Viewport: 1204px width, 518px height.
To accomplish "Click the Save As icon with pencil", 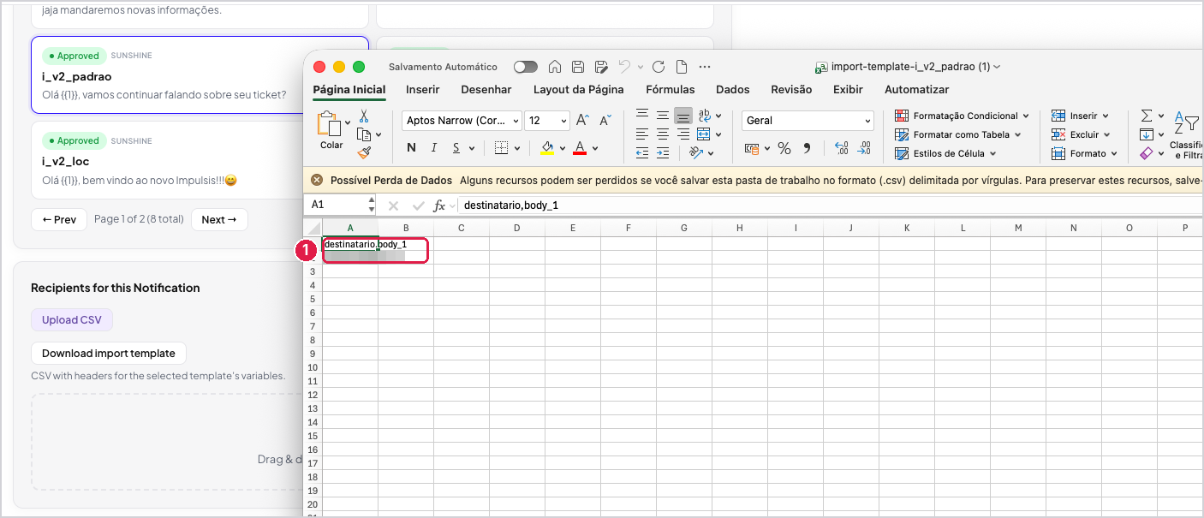I will [x=601, y=67].
